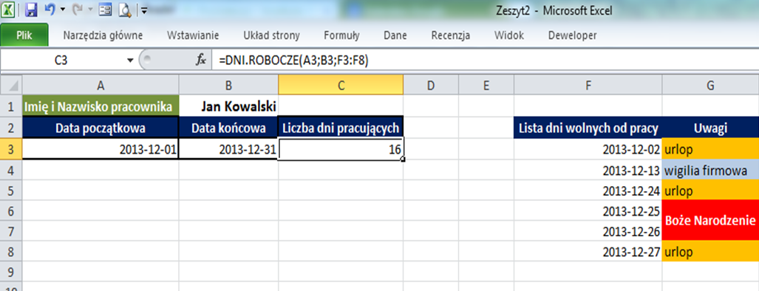Select the 'Data końcowa' header cell
Screen dimensions: 759x291
228,128
